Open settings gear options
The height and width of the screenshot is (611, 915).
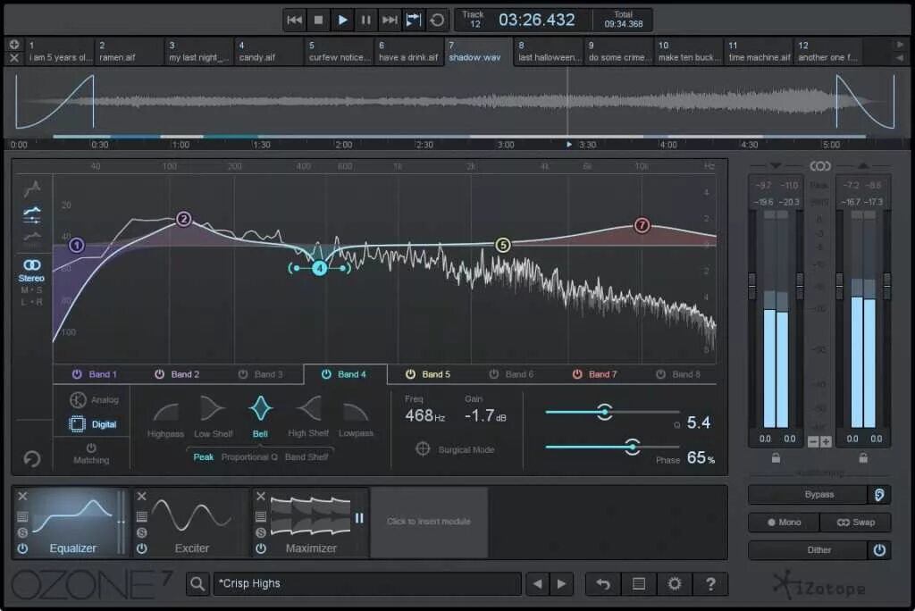pos(675,583)
